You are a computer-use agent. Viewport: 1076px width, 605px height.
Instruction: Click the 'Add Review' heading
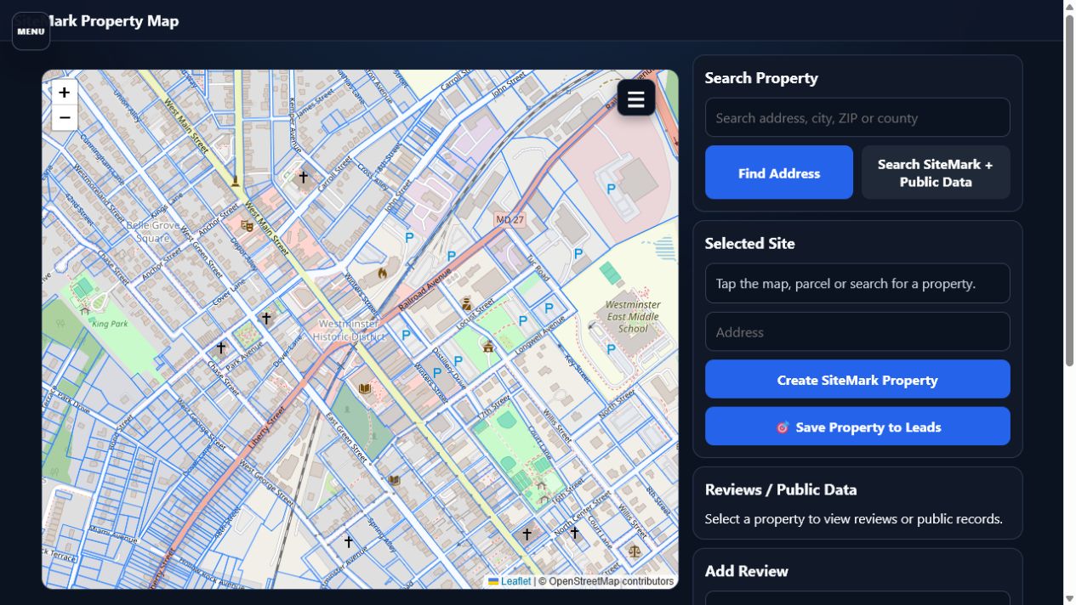(746, 571)
